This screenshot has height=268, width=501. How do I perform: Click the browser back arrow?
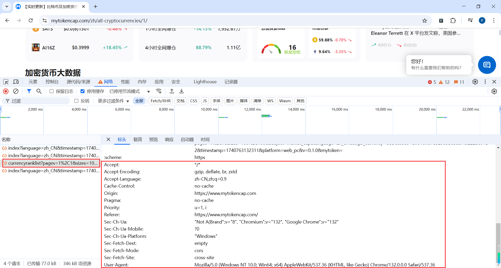[7, 21]
